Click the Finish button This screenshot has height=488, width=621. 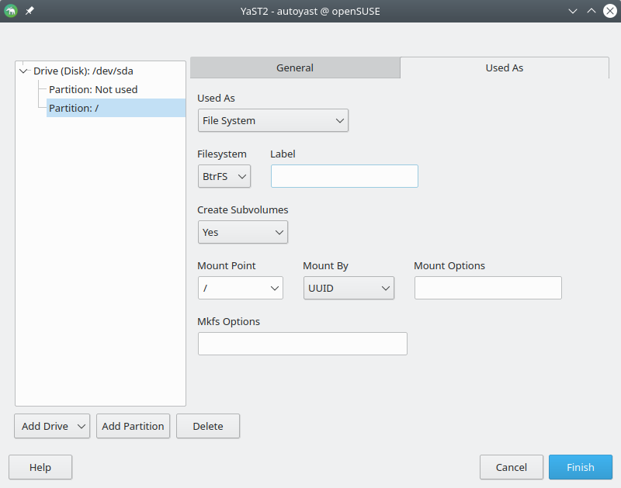click(580, 467)
